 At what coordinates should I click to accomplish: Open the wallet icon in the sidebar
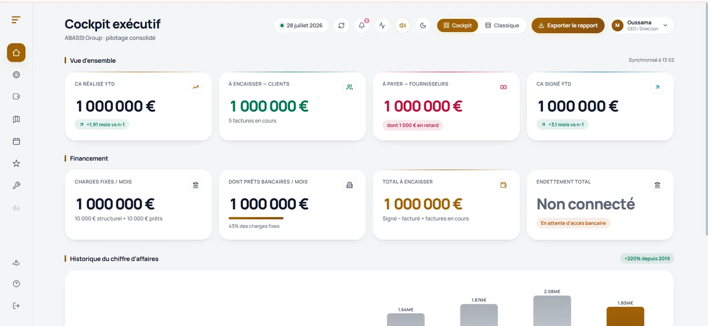(16, 96)
